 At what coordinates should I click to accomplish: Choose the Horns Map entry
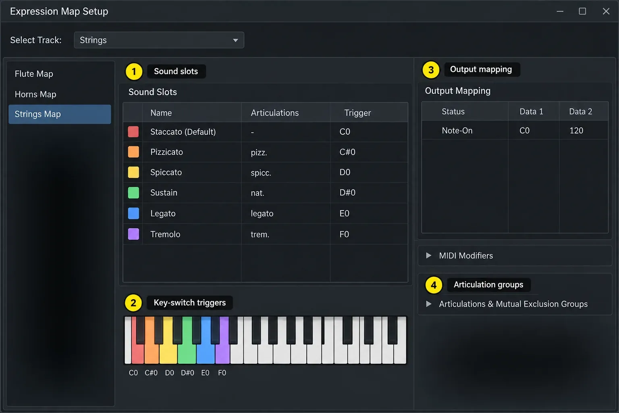click(60, 94)
